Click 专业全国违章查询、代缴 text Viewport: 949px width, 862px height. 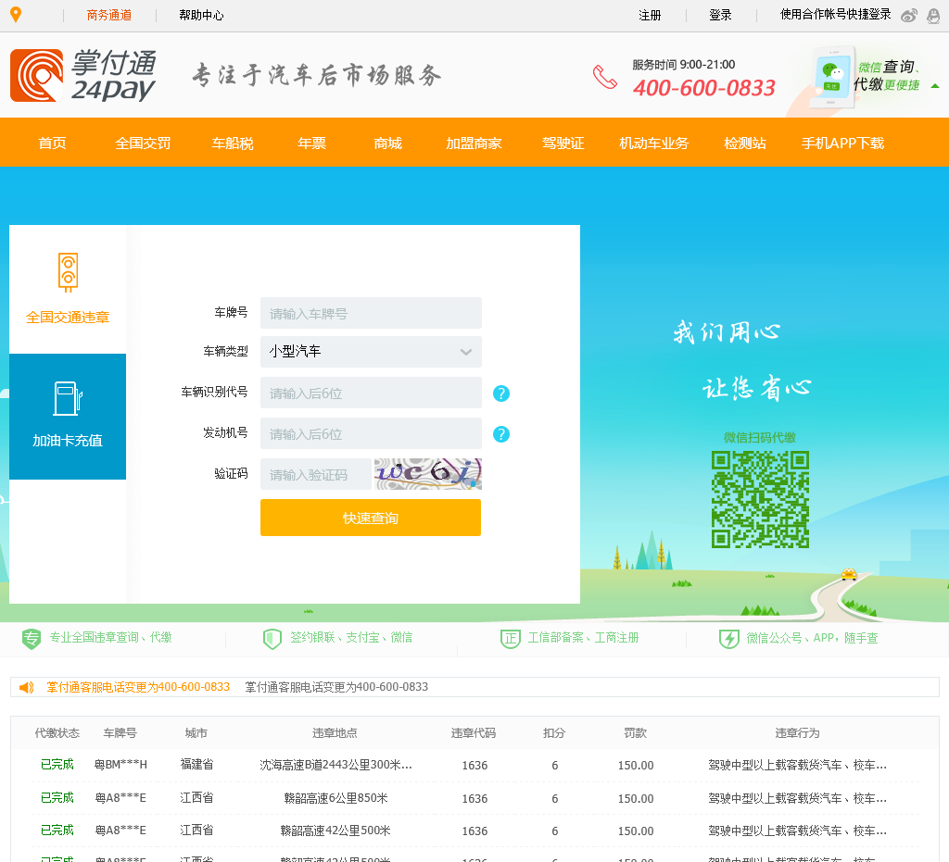click(x=111, y=637)
